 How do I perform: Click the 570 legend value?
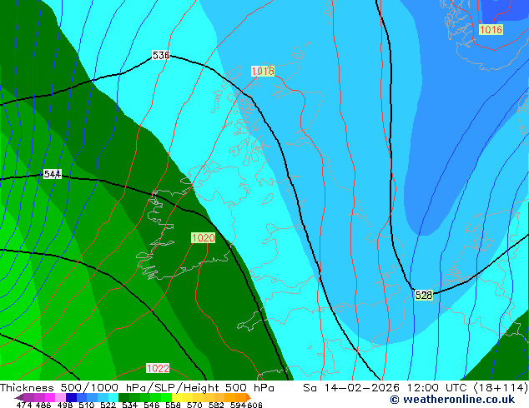194,405
